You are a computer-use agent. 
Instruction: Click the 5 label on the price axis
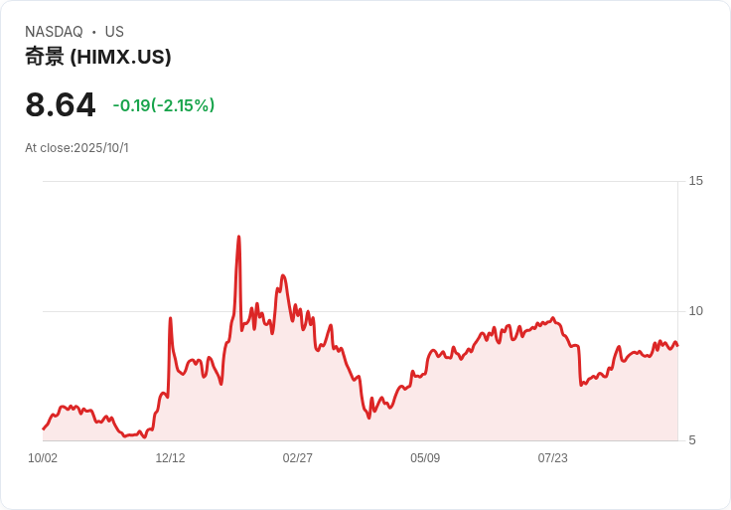click(x=692, y=440)
